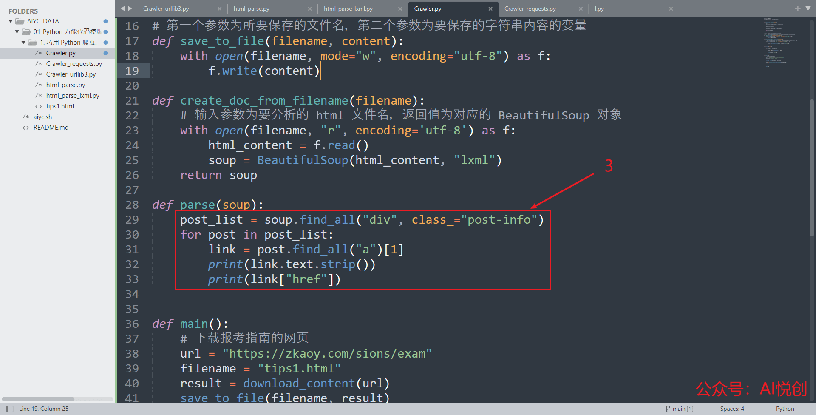Click the folder icon beside '1. 巧用 Python'
Screen dimensions: 816x415
click(x=32, y=43)
